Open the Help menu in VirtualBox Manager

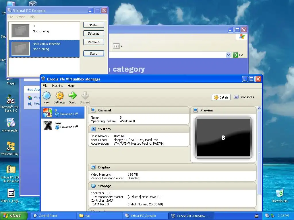(71, 86)
